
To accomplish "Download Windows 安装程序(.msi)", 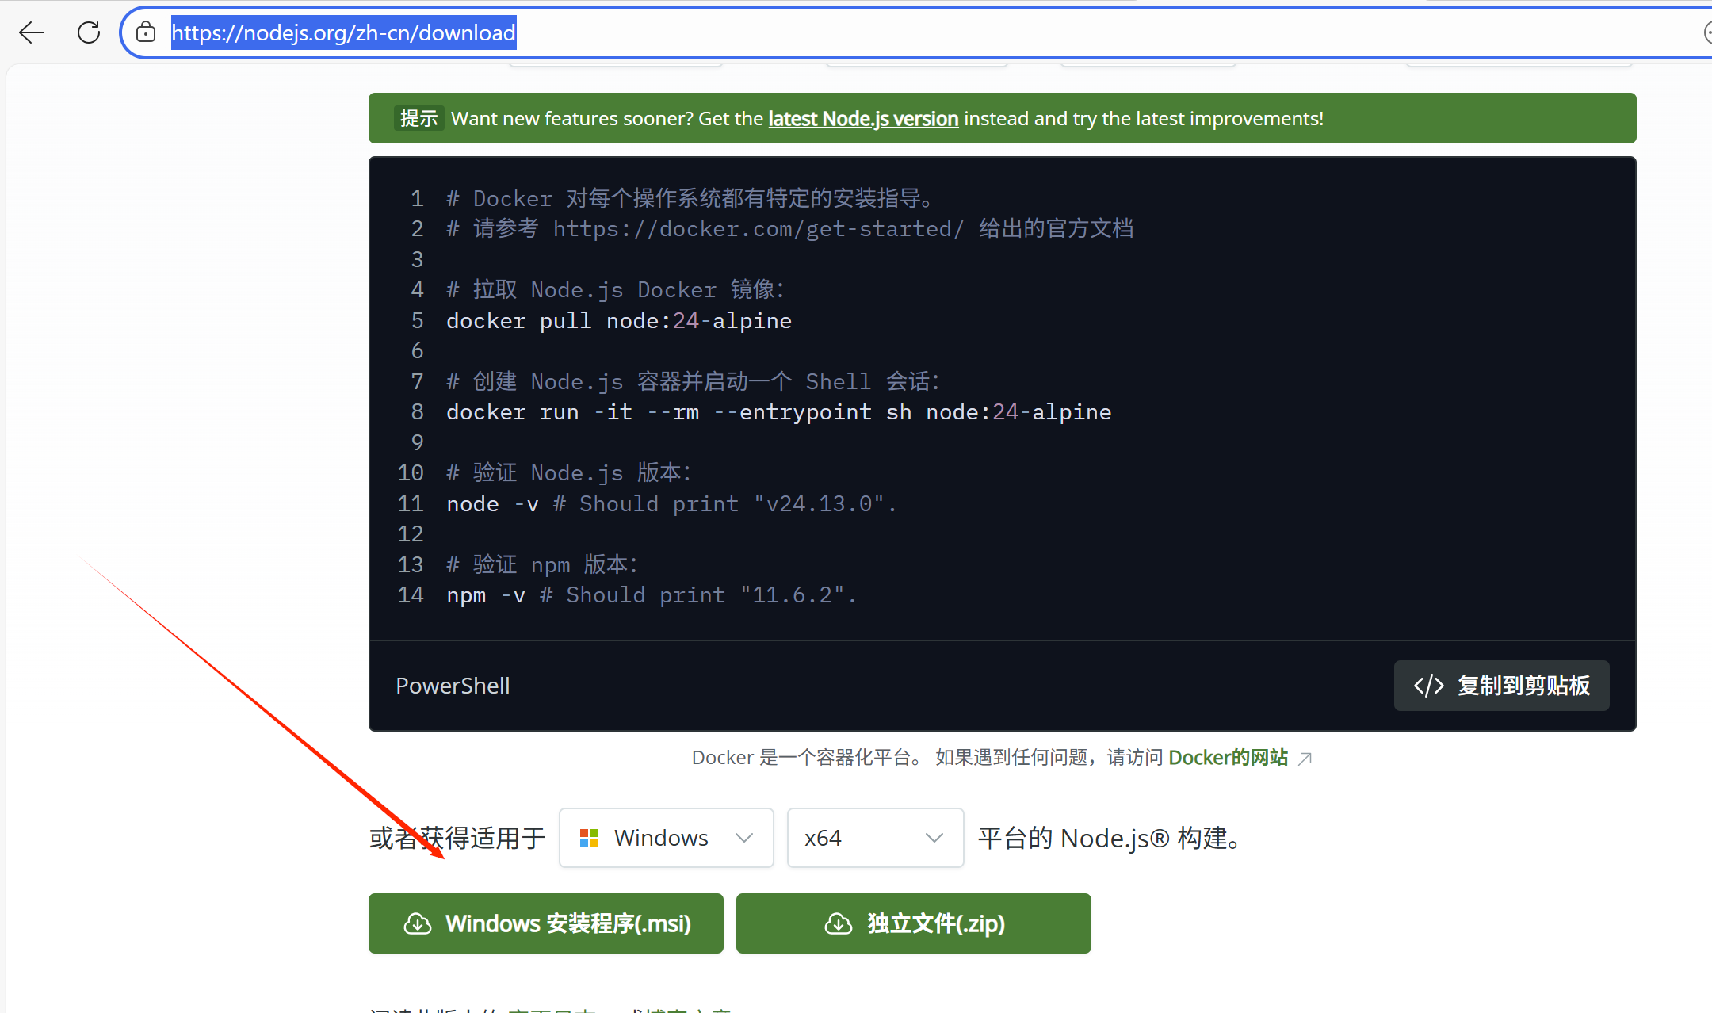I will (546, 923).
